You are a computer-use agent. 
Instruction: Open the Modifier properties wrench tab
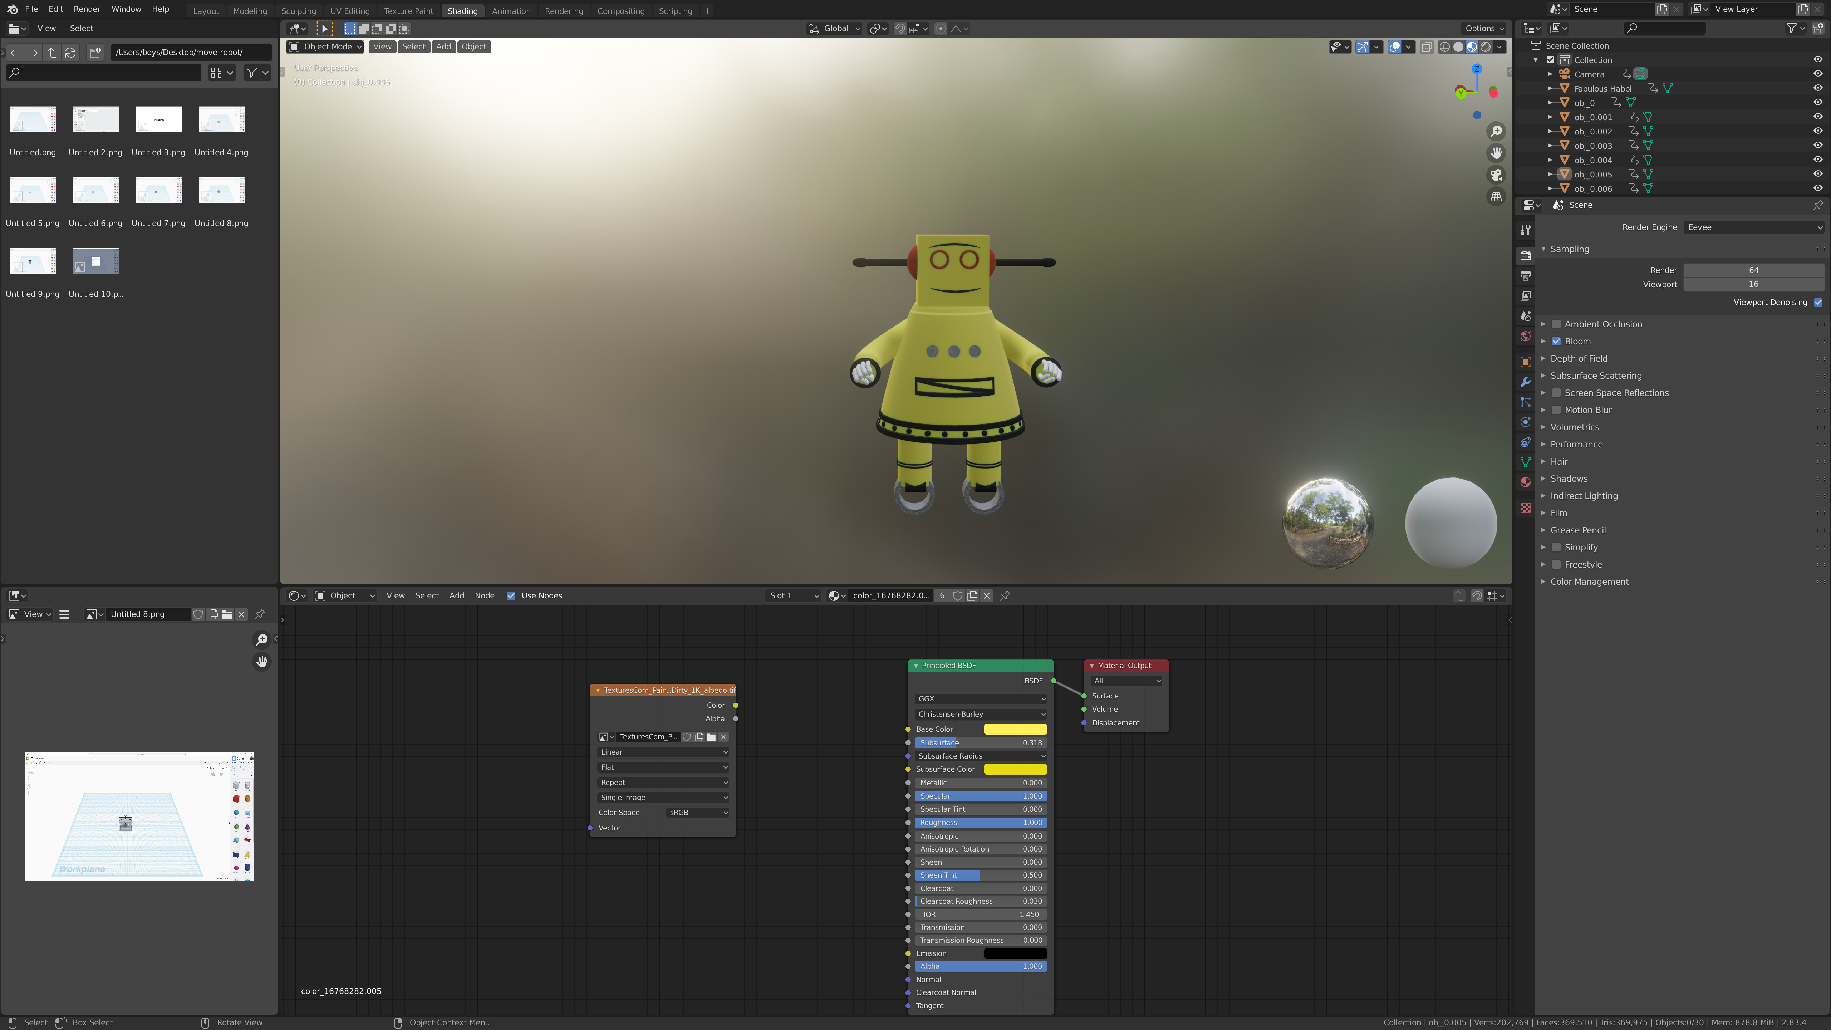click(x=1525, y=382)
